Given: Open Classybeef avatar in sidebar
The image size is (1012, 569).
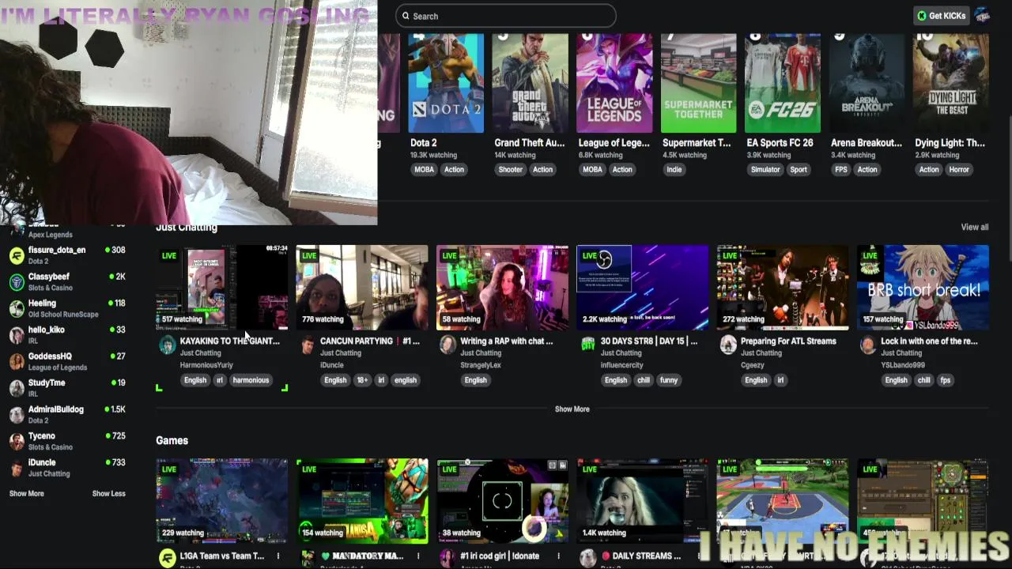Looking at the screenshot, I should pos(17,281).
